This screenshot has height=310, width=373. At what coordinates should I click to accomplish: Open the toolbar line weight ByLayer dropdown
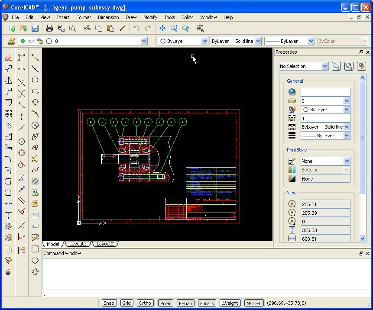[311, 41]
